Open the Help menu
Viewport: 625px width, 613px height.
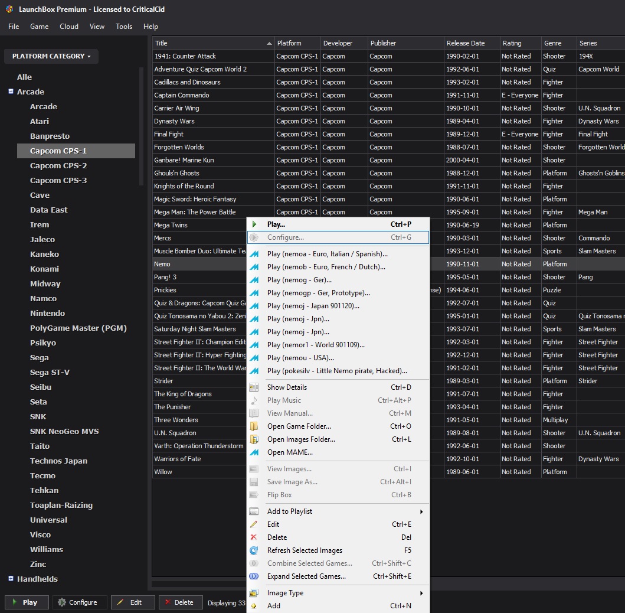tap(150, 27)
